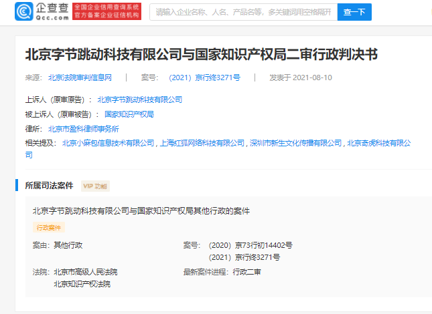
Task: Click the judgment document main title
Action: [202, 54]
